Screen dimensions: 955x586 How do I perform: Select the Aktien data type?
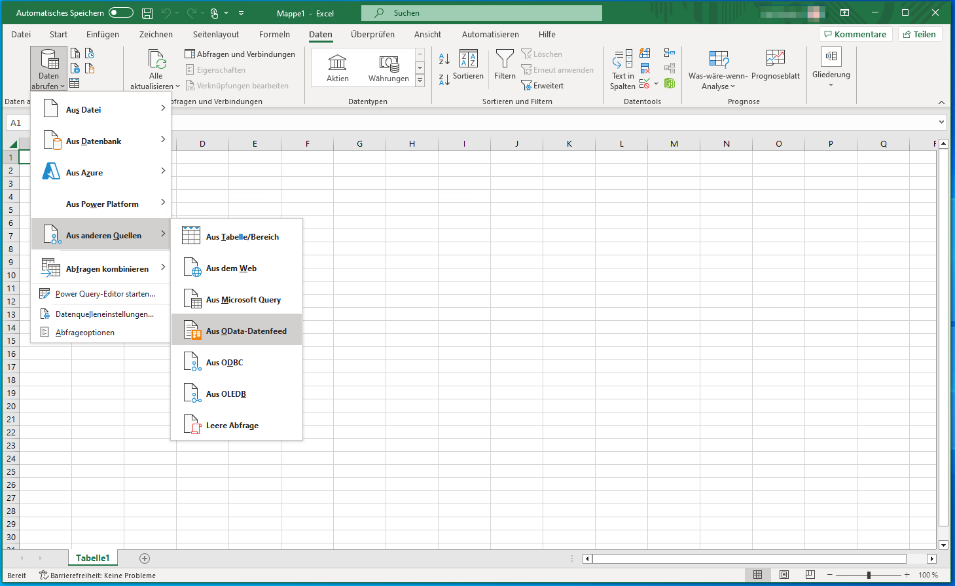(337, 67)
